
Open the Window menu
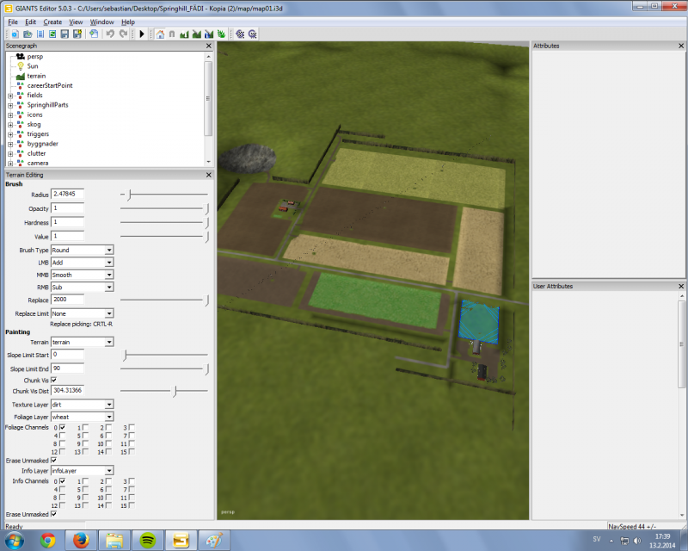[101, 22]
